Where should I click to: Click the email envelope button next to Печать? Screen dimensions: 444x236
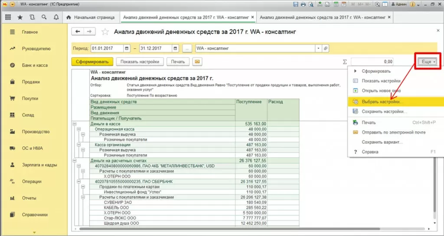point(198,62)
